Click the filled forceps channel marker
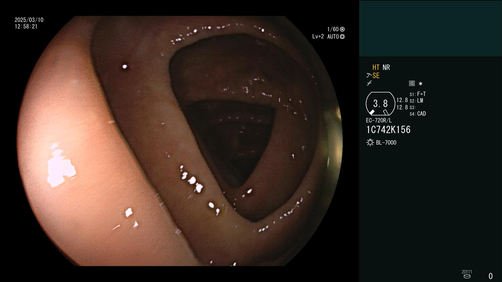Viewport: 502px width, 282px height. [x=372, y=112]
